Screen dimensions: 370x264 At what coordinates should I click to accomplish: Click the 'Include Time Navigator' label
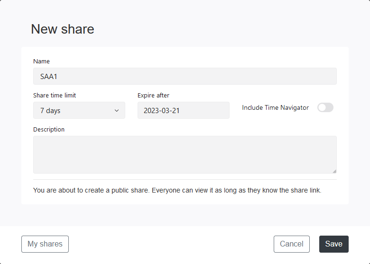coord(276,107)
